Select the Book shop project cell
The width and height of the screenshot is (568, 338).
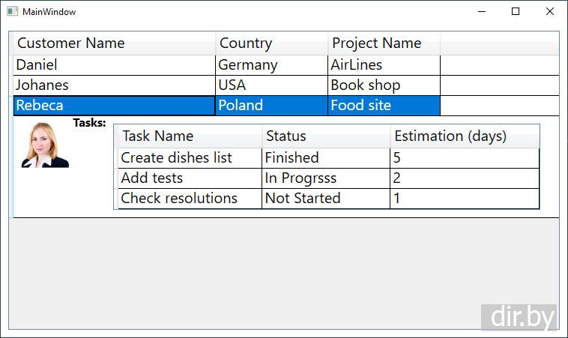[x=384, y=85]
